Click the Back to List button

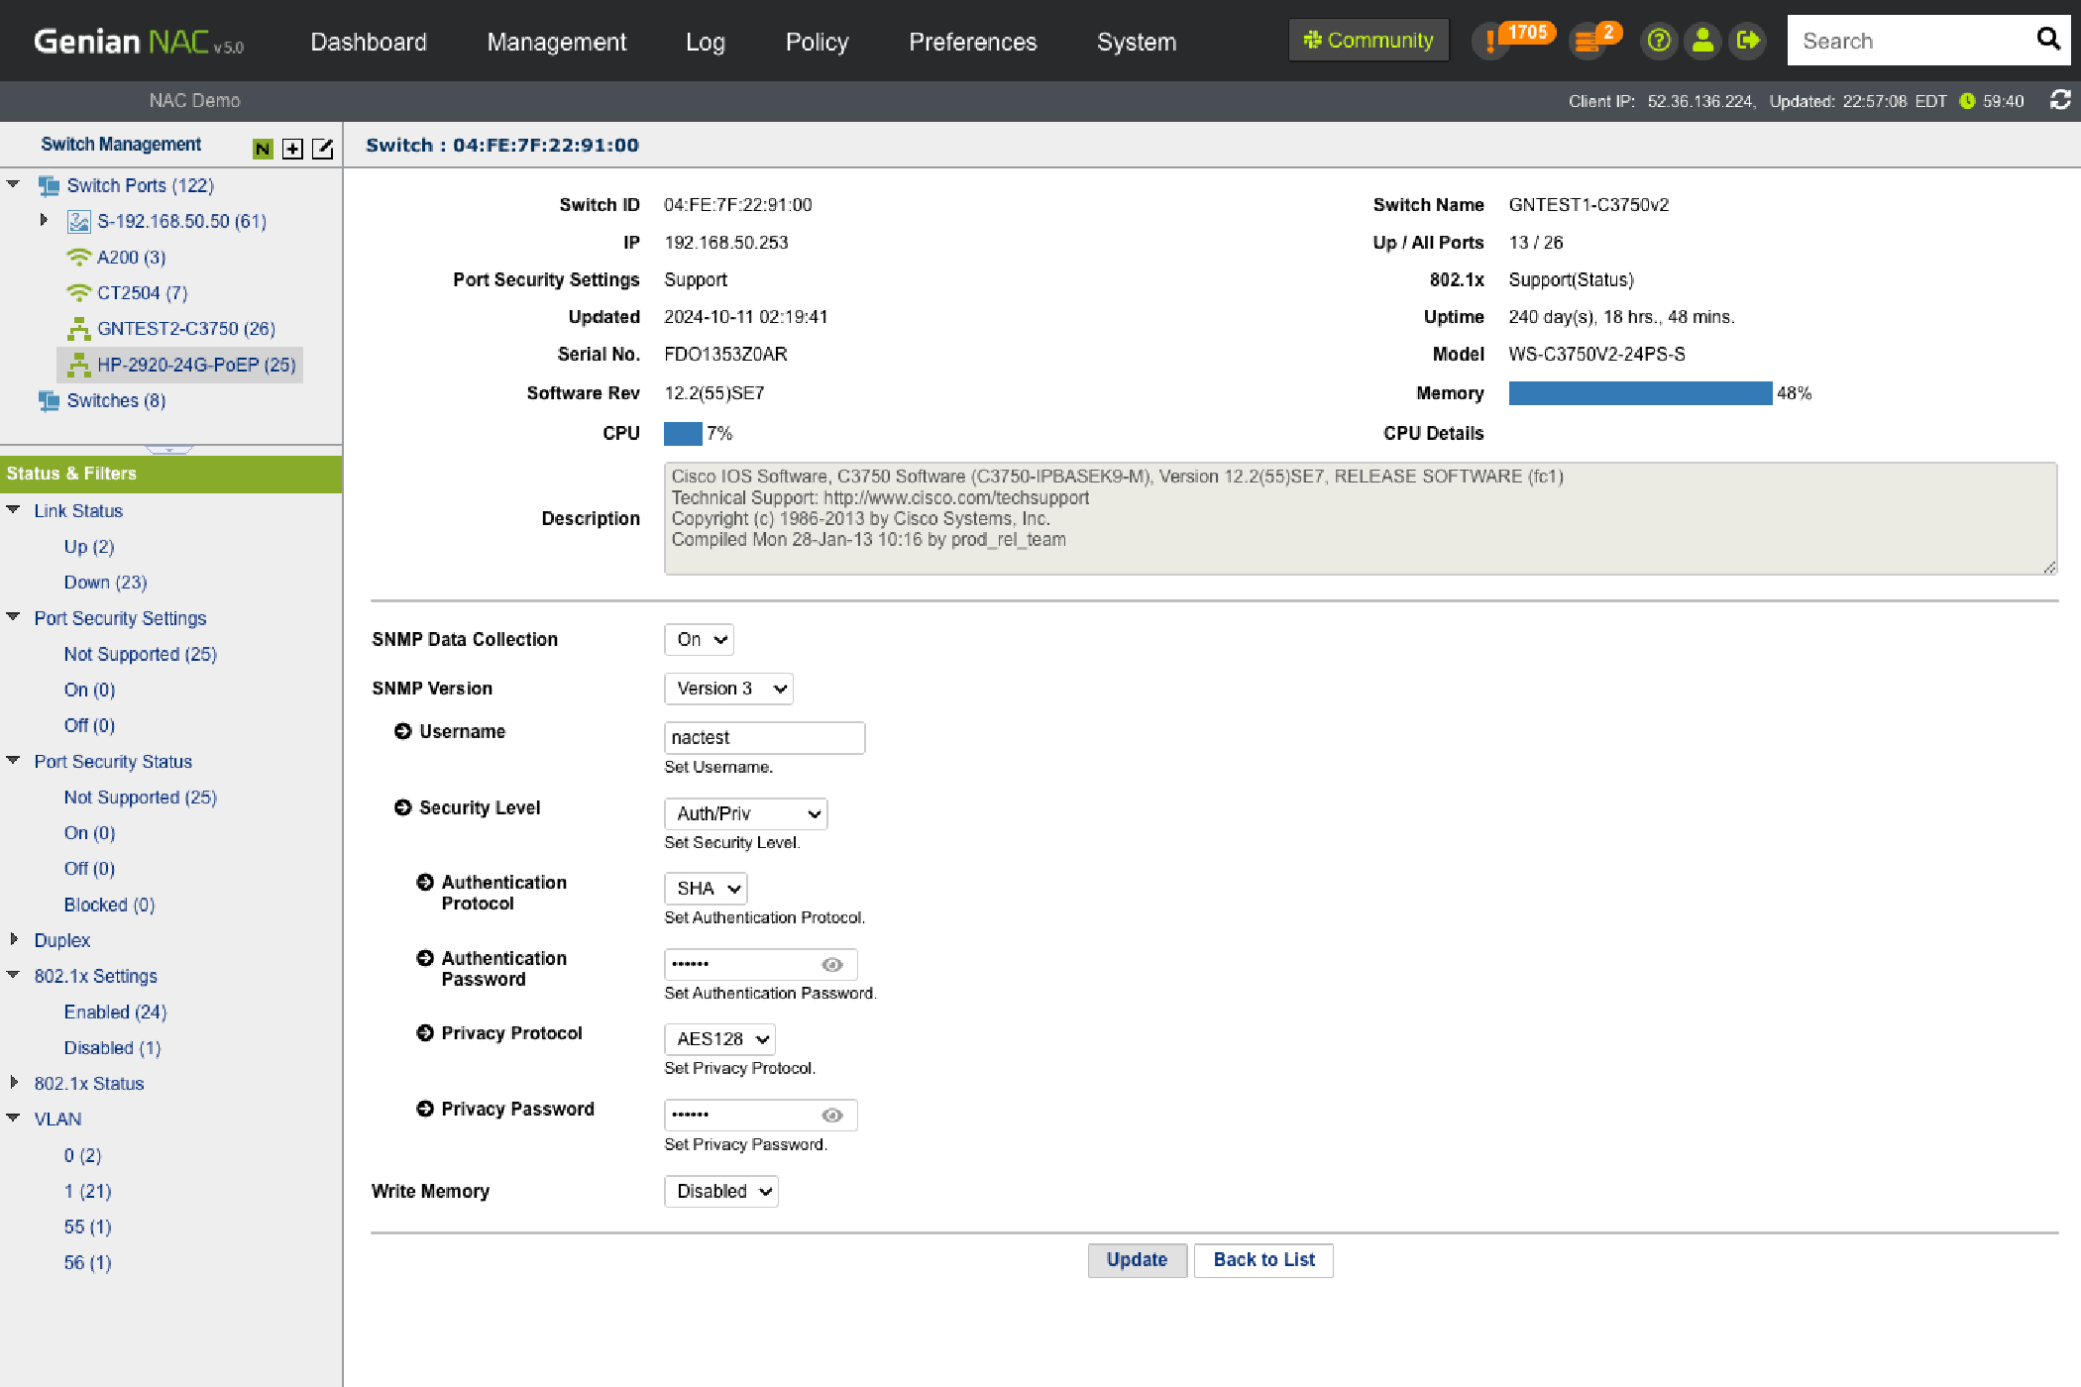(x=1263, y=1260)
